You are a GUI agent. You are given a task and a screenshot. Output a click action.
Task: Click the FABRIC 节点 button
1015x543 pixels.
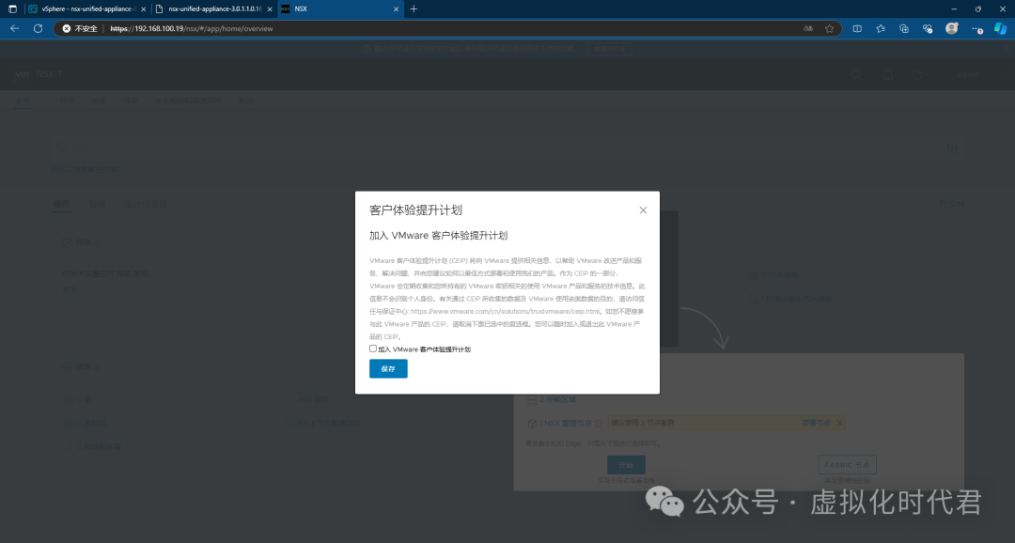(x=847, y=465)
